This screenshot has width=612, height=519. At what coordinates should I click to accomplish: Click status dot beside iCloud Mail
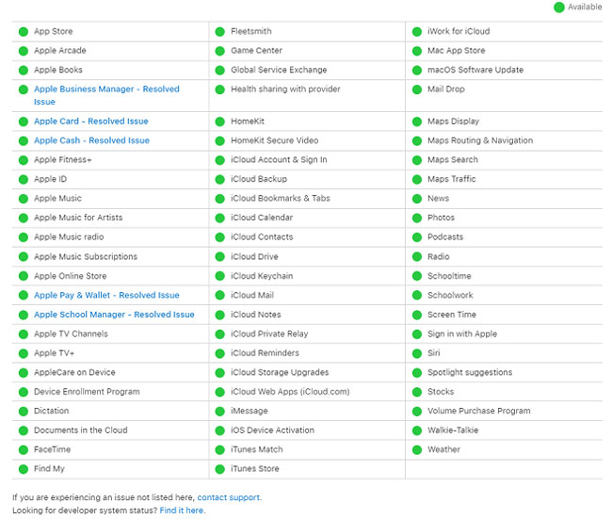tap(220, 296)
